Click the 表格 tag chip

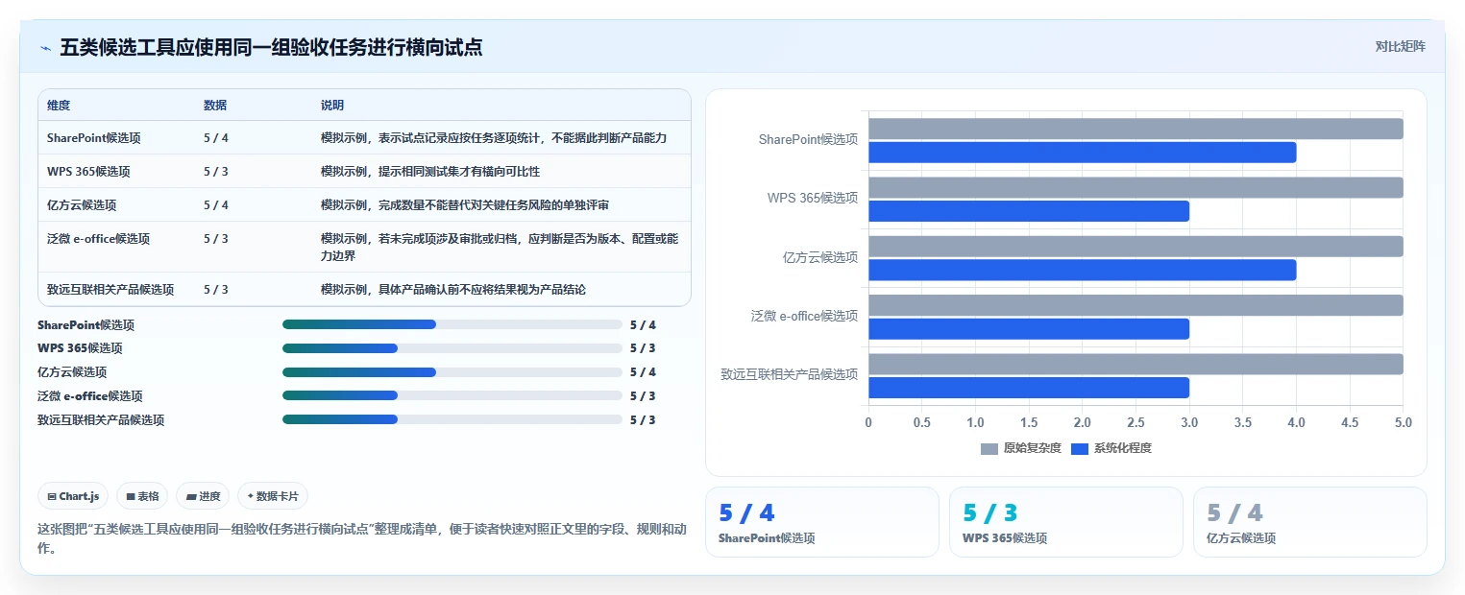(142, 496)
